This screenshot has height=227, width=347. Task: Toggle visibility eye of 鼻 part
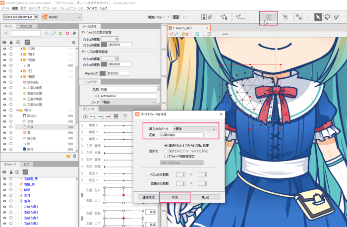tap(4, 65)
